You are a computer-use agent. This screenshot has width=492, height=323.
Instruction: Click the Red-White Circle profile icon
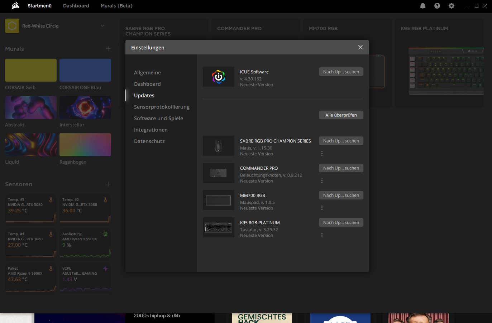pyautogui.click(x=12, y=26)
